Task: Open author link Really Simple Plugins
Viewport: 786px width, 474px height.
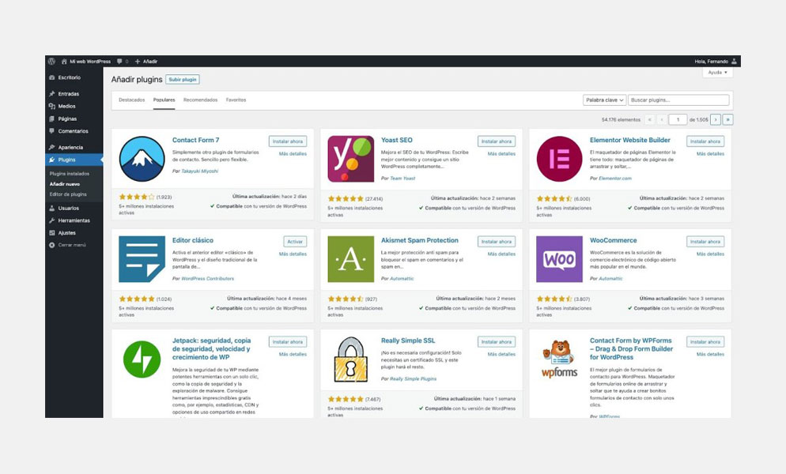Action: coord(413,378)
